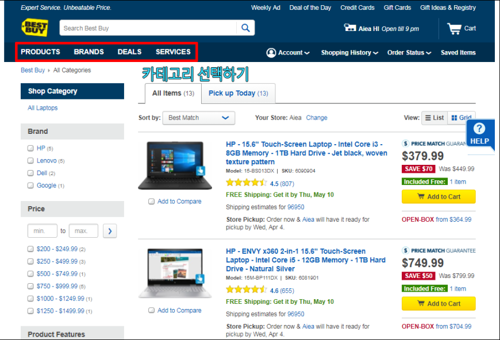Viewport: 500px width, 340px height.
Task: Click the store locator icon for Aiea HI
Action: click(x=350, y=28)
